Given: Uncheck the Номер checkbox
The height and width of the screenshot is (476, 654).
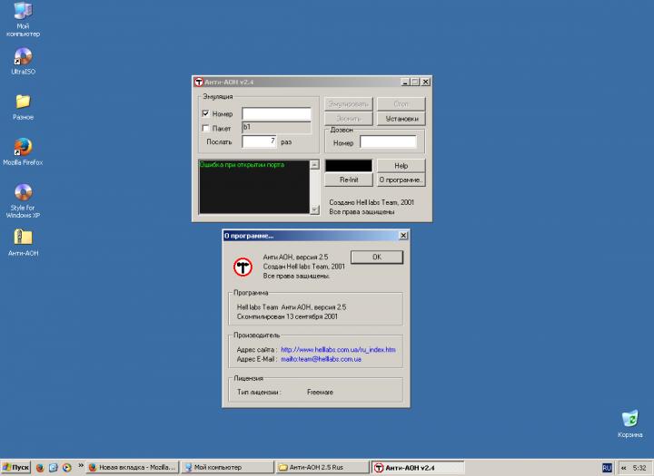Looking at the screenshot, I should pyautogui.click(x=205, y=114).
